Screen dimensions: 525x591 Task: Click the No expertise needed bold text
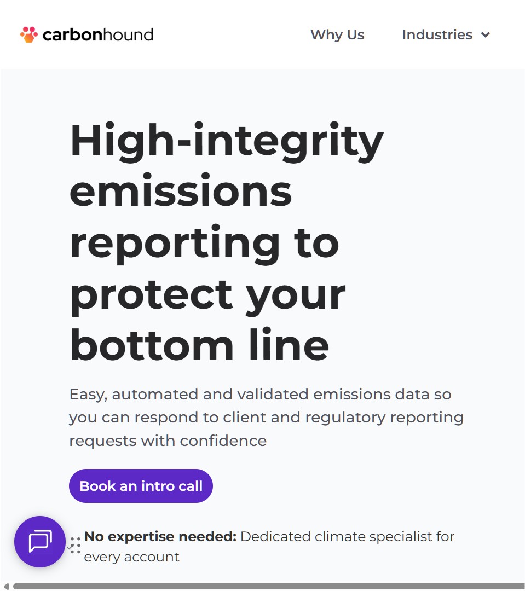(160, 536)
